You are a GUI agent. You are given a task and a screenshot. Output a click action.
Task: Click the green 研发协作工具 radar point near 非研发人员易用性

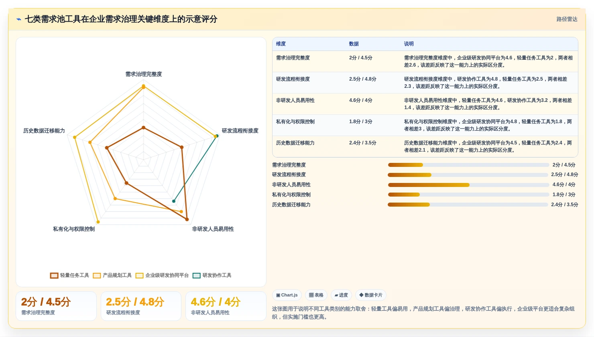click(174, 201)
